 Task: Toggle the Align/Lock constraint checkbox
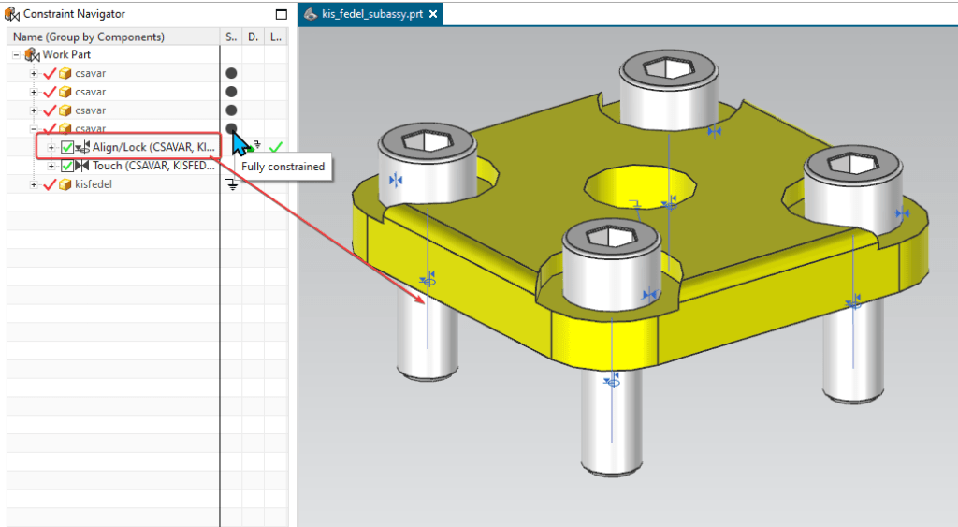pos(67,147)
